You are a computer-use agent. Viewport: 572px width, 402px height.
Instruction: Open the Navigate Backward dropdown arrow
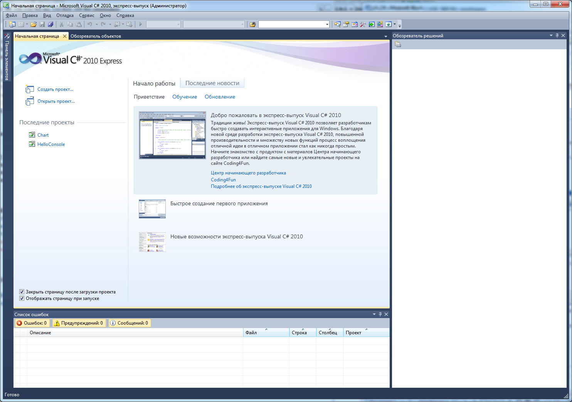(123, 24)
